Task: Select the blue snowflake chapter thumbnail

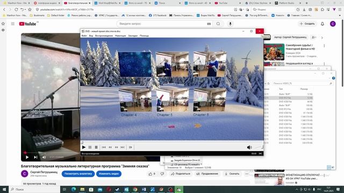Action: [x=135, y=64]
